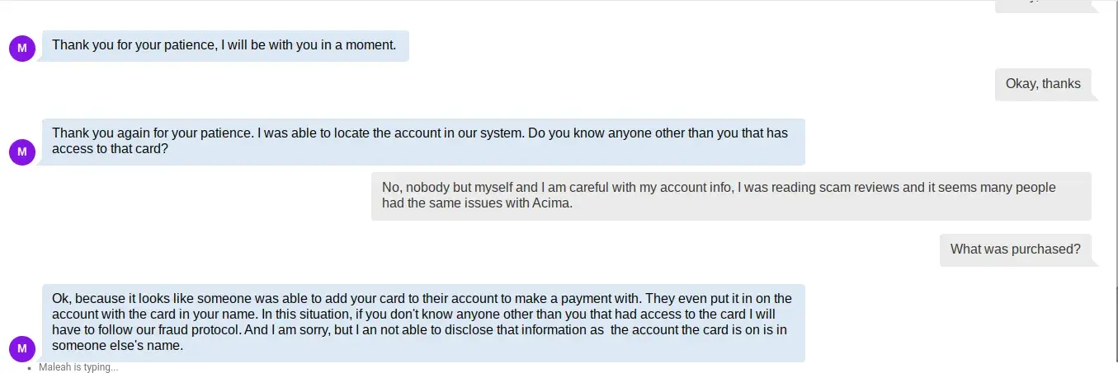Click the 'Maleah is typing...' indicator

(78, 367)
